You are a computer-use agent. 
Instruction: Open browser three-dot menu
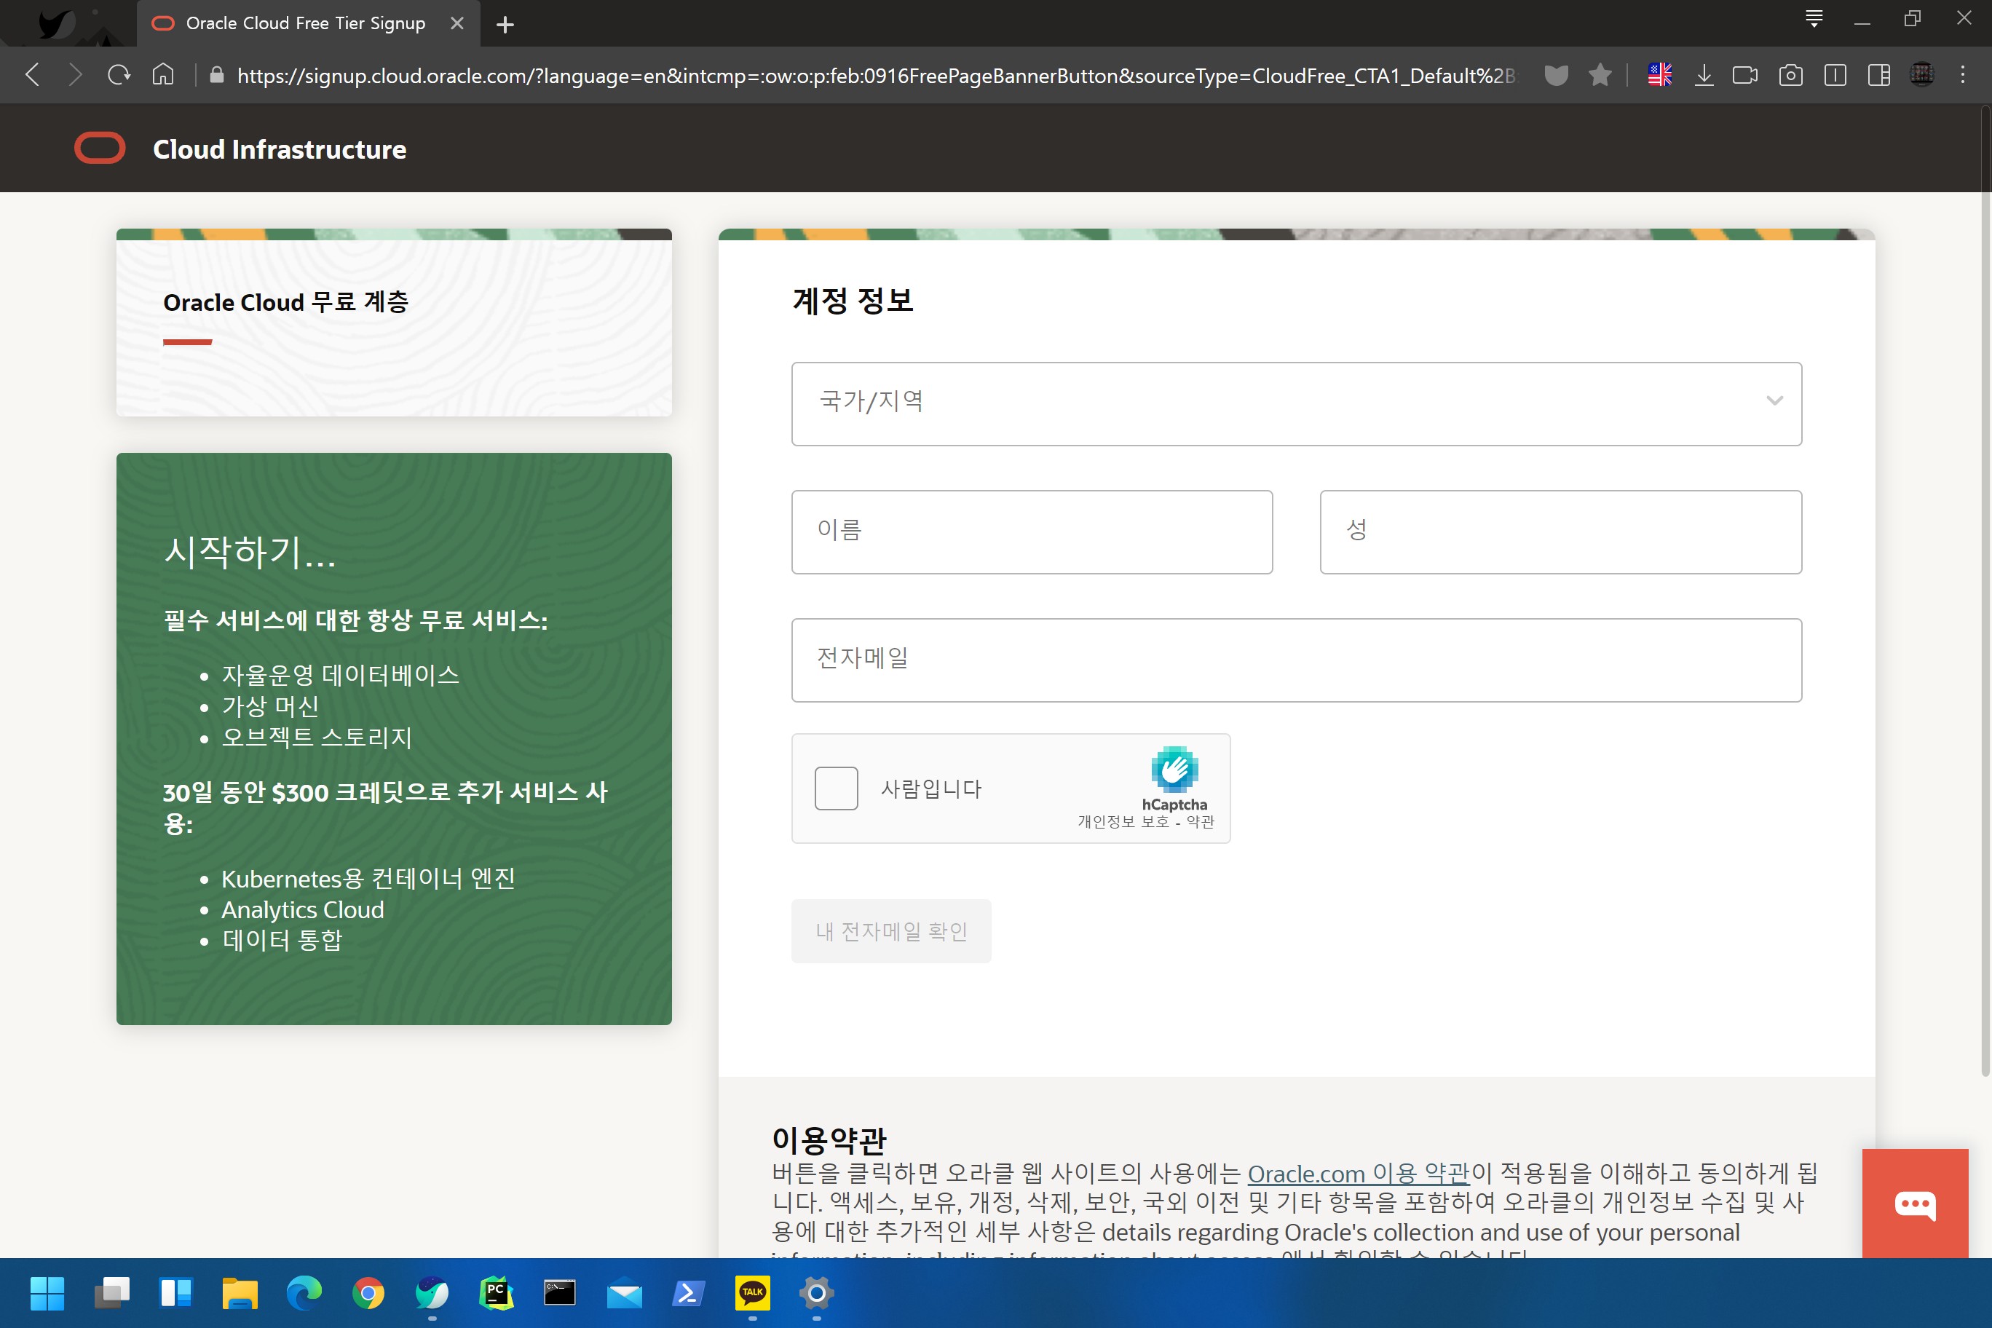pyautogui.click(x=1962, y=76)
